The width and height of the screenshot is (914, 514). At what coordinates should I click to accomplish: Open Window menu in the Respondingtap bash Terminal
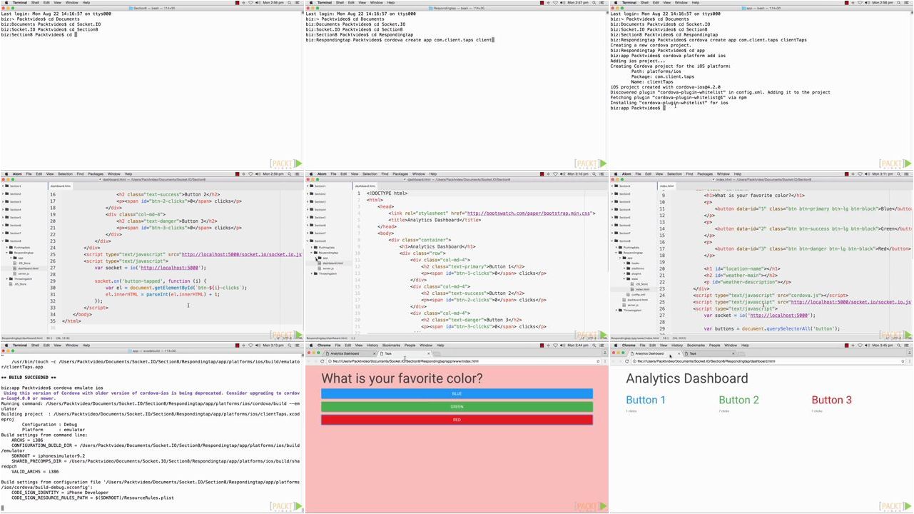click(x=377, y=3)
